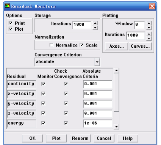Click continuity Absolute Criteria field

point(97,84)
